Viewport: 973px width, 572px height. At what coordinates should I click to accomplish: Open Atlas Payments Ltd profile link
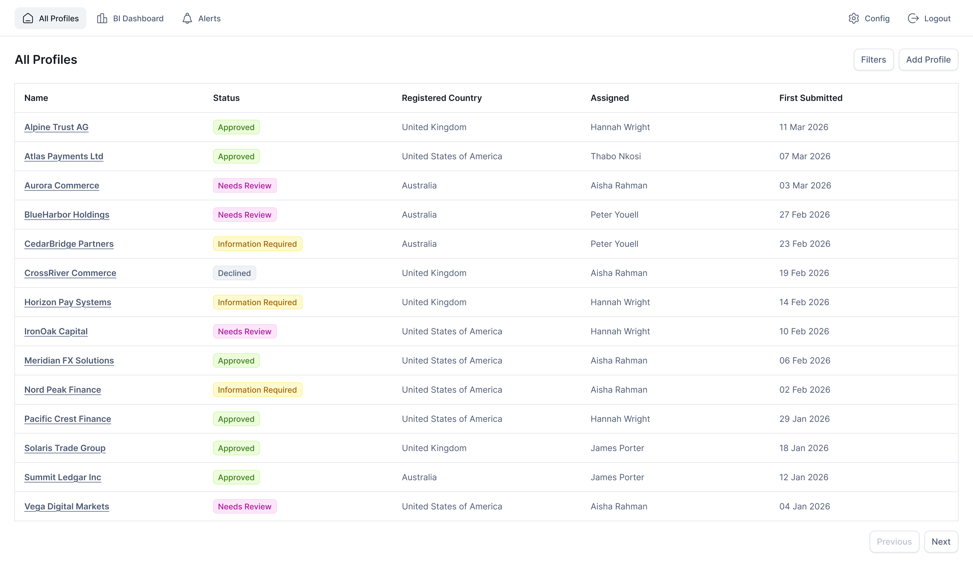(64, 156)
